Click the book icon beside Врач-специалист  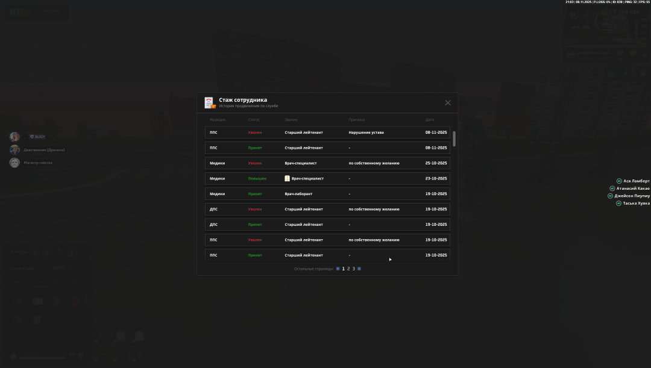tap(288, 178)
